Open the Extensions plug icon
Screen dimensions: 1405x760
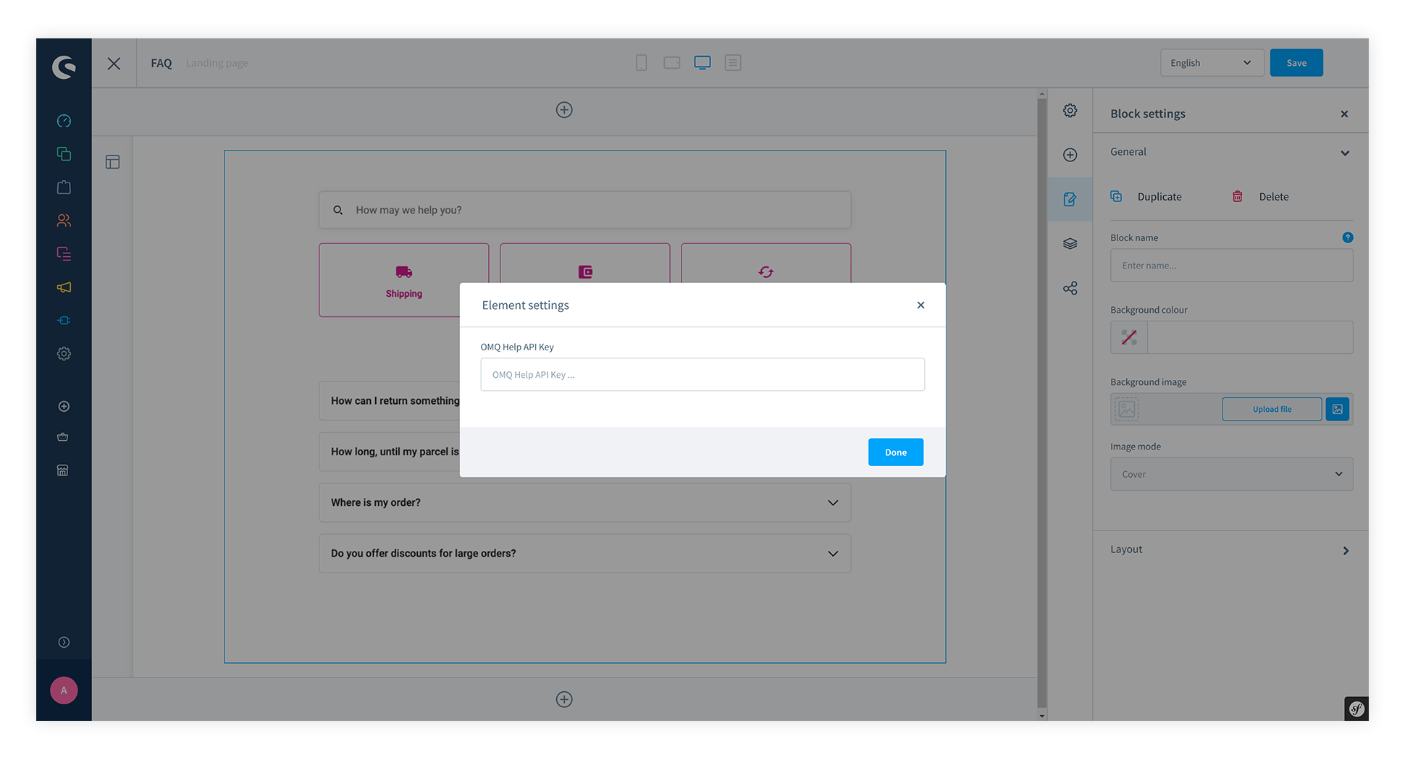64,320
